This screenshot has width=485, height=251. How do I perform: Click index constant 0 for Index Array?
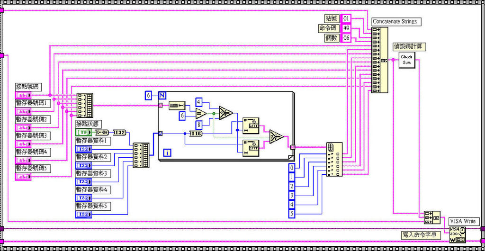click(292, 168)
